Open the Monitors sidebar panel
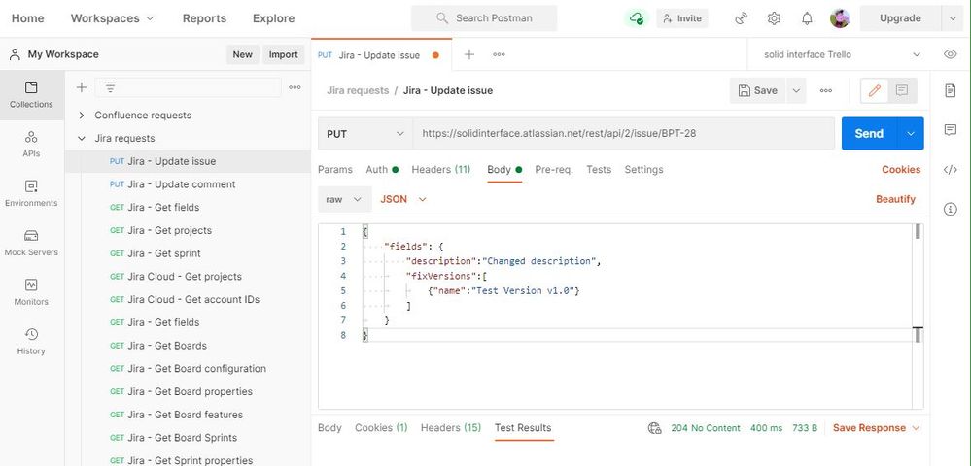Screen dimensions: 971x466 pos(31,291)
